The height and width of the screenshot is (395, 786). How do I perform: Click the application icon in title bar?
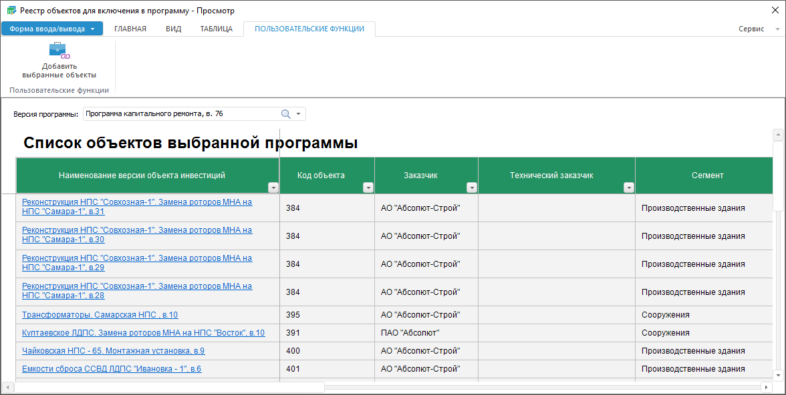click(11, 11)
